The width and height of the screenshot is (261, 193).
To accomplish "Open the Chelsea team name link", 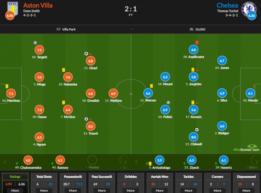I will click(227, 5).
